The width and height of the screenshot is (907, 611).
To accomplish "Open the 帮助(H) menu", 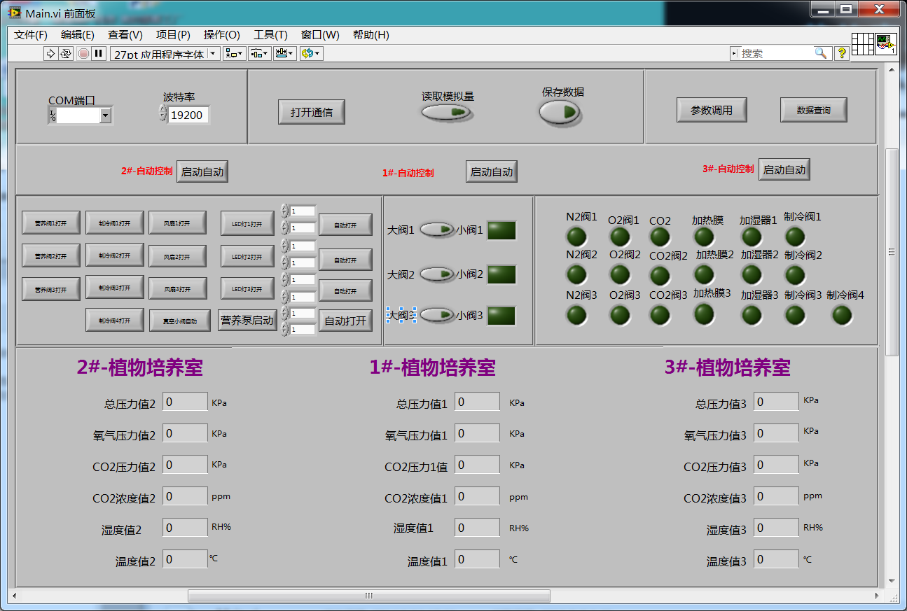I will (x=371, y=35).
